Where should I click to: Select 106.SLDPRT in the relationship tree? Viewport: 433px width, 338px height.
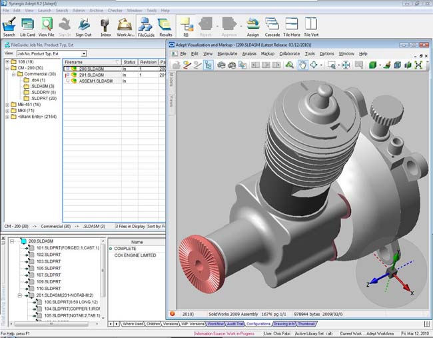49,268
